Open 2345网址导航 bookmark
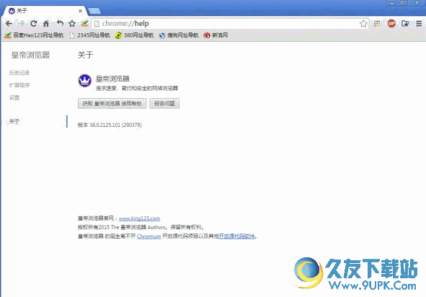Image resolution: width=426 pixels, height=297 pixels. pos(90,35)
